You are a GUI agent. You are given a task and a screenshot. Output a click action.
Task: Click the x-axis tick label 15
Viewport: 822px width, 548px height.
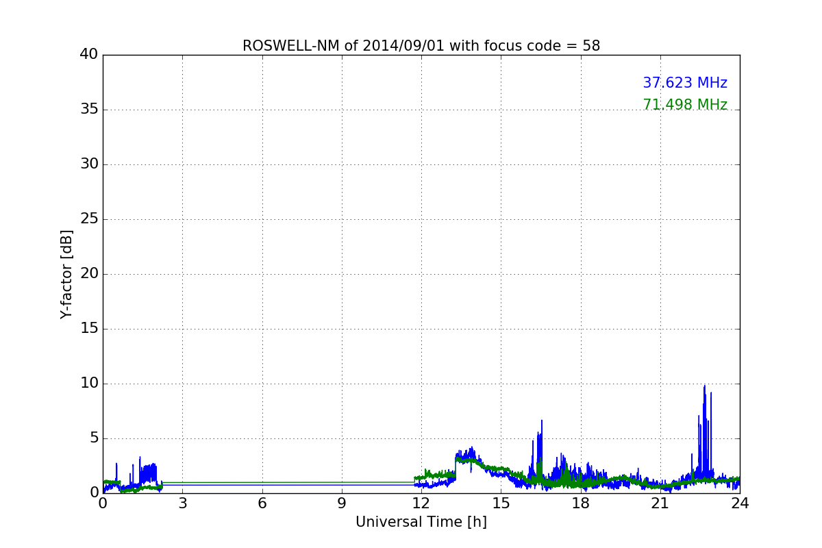(501, 503)
